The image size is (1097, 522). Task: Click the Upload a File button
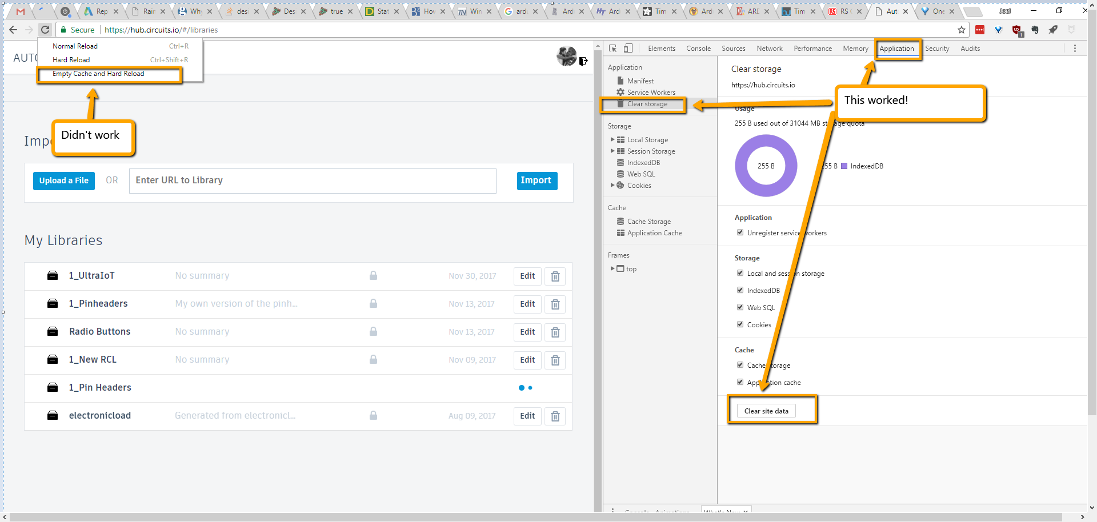tap(63, 180)
